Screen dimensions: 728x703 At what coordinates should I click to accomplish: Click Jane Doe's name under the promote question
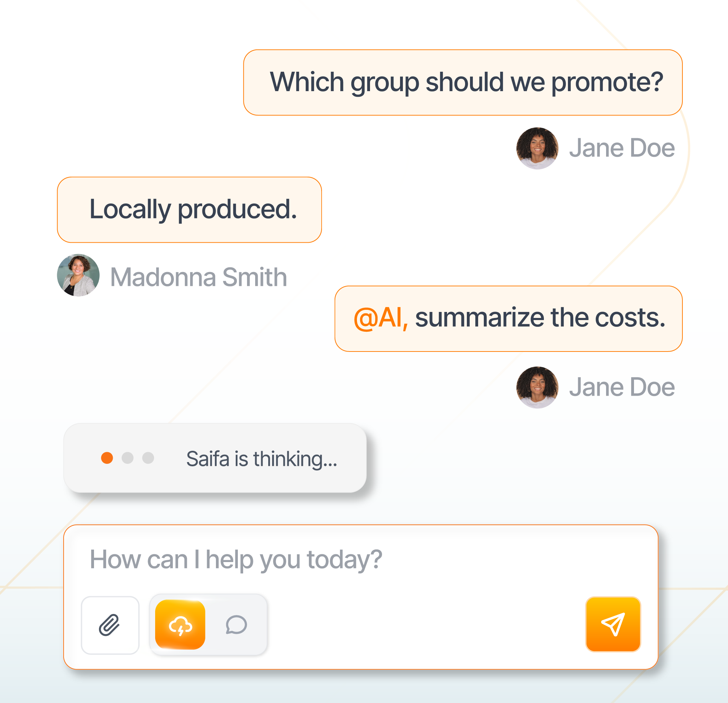(622, 148)
